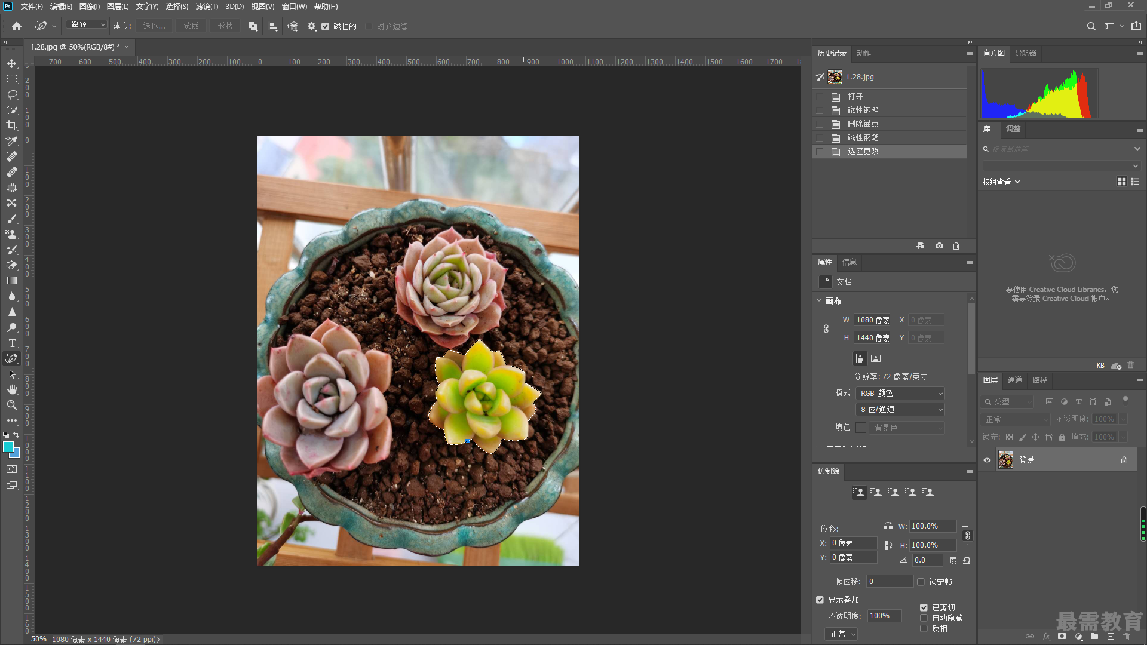Click the Search icon at top right
Image resolution: width=1147 pixels, height=645 pixels.
click(x=1091, y=26)
